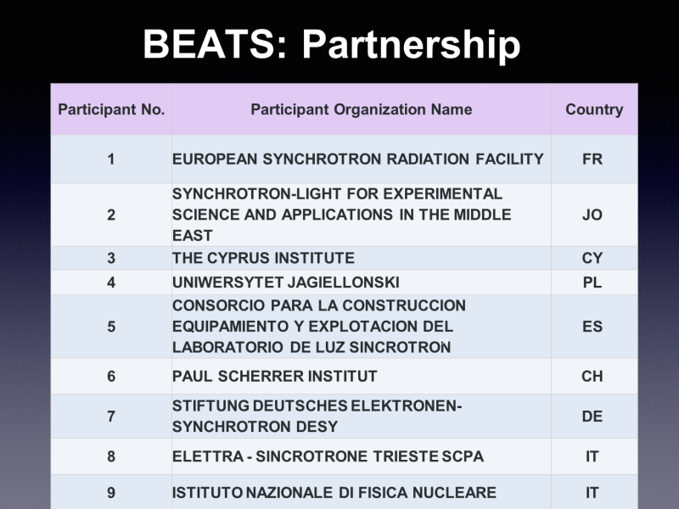679x509 pixels.
Task: Click "EUROPEAN SYNCHROTRON RADIATION FACILITY" cell
Action: click(357, 159)
